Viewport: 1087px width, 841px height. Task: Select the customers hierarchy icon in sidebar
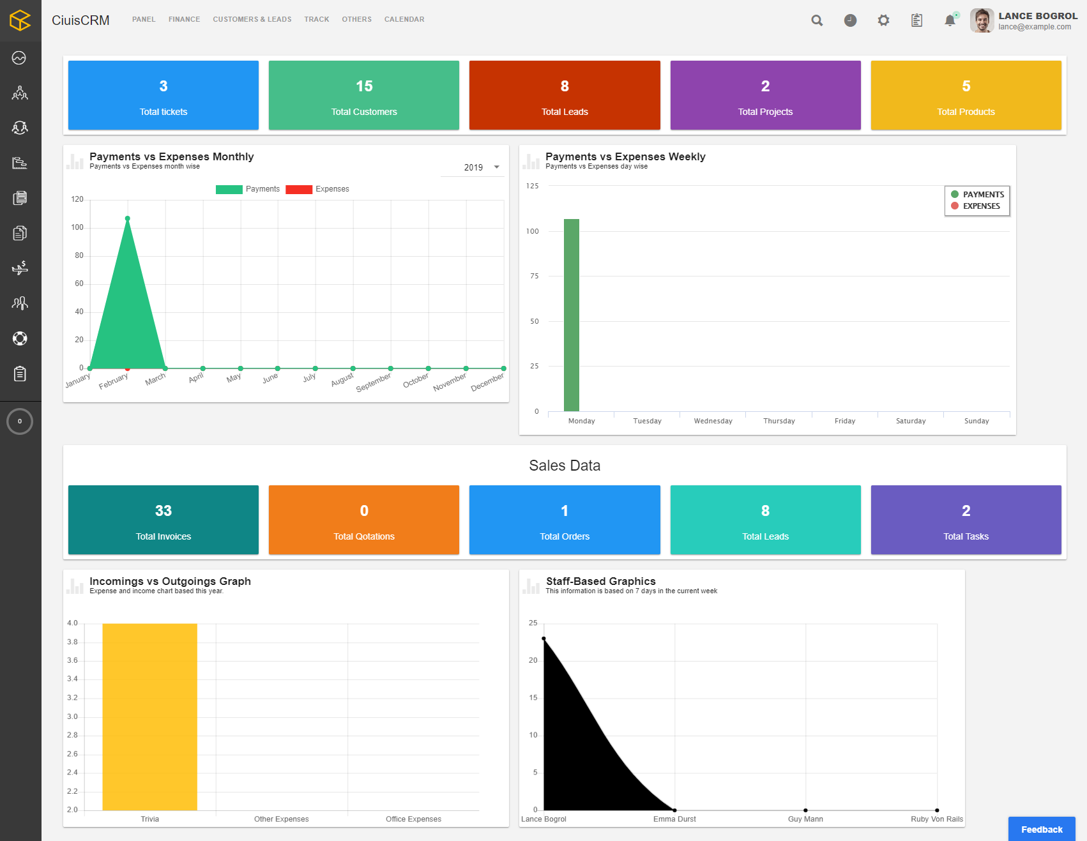tap(20, 93)
